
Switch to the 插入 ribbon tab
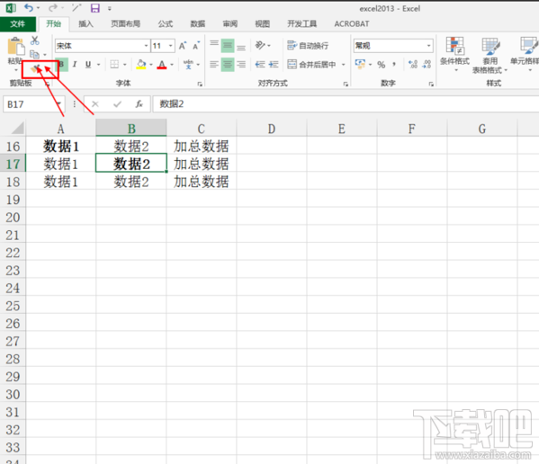(85, 23)
